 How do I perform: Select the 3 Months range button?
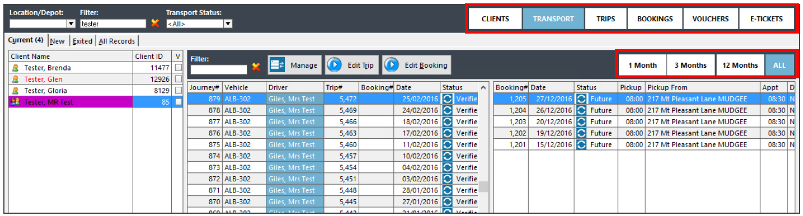690,65
